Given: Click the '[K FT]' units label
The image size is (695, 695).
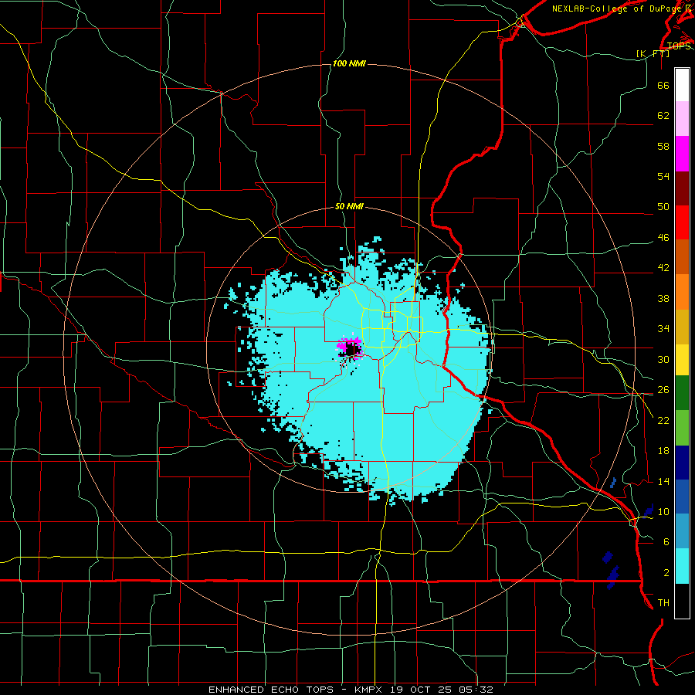Looking at the screenshot, I should point(653,53).
